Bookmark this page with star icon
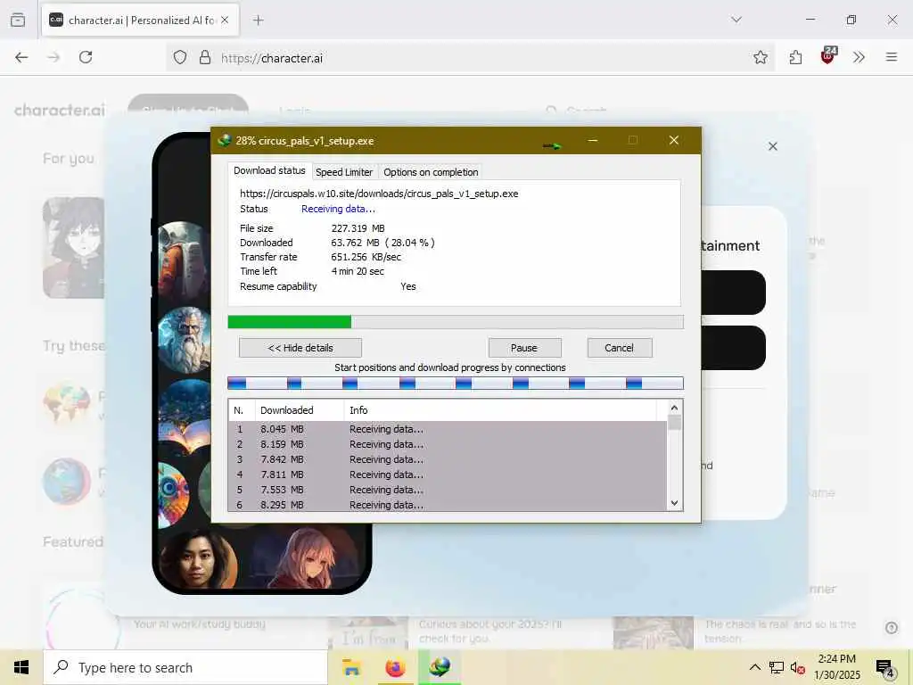Viewport: 913px width, 685px height. [760, 57]
